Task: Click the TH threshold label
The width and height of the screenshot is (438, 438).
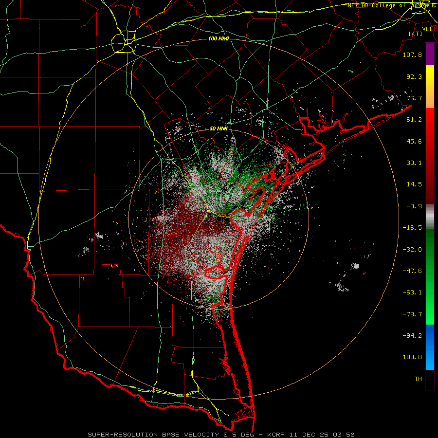Action: click(418, 379)
